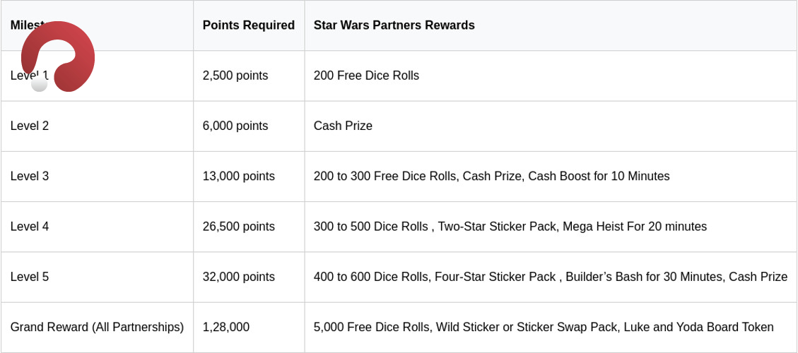Viewport: 798px width, 353px height.
Task: Click the white dot under red swirl
Action: 39,84
